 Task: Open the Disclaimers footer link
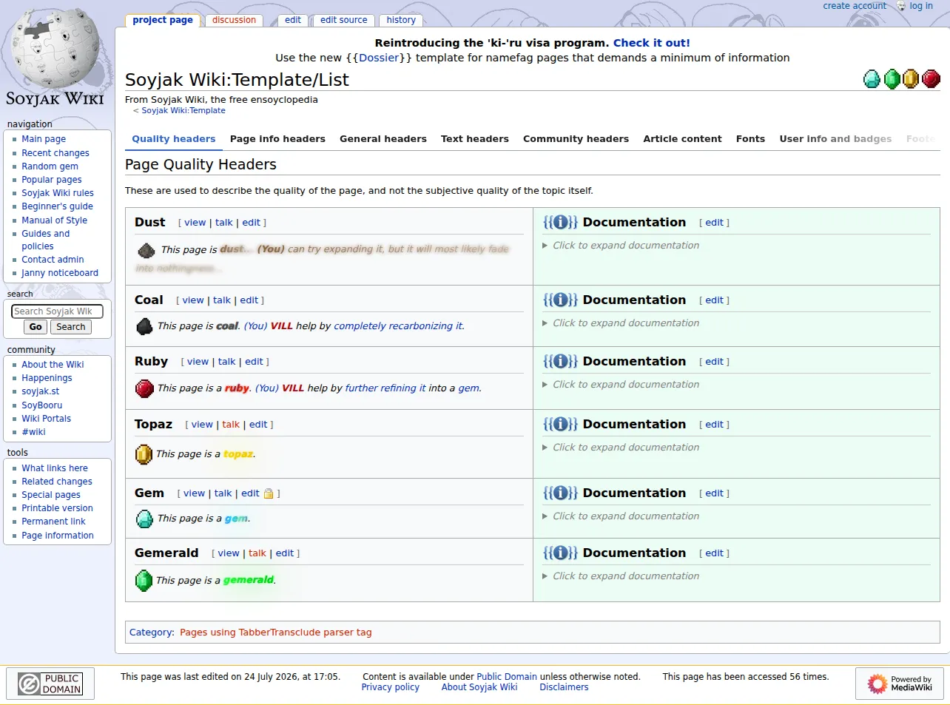click(x=564, y=687)
